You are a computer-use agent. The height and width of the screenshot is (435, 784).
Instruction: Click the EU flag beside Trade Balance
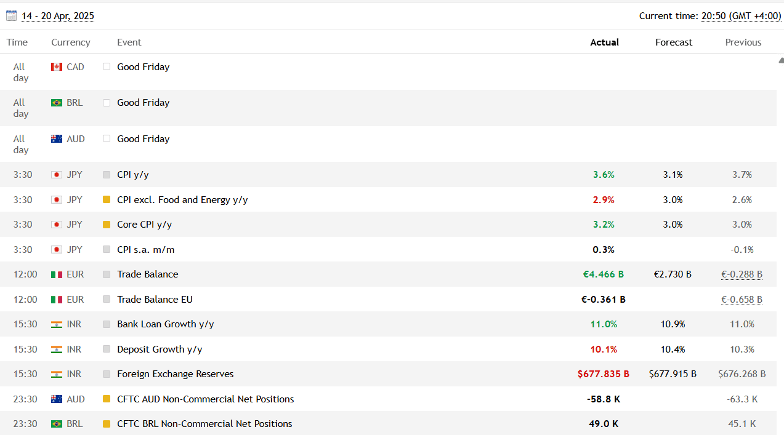coord(55,274)
